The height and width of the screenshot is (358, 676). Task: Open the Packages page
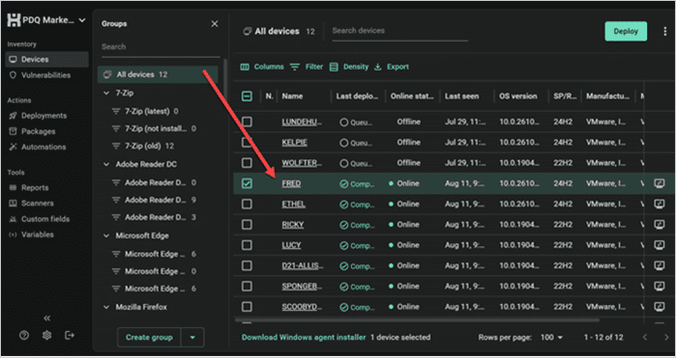(32, 131)
